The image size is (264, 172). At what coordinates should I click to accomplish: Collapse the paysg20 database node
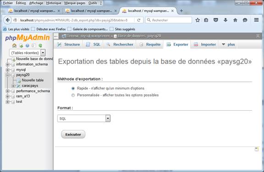tap(7, 75)
